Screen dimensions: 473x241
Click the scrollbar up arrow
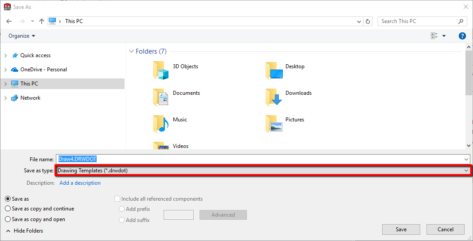469,47
